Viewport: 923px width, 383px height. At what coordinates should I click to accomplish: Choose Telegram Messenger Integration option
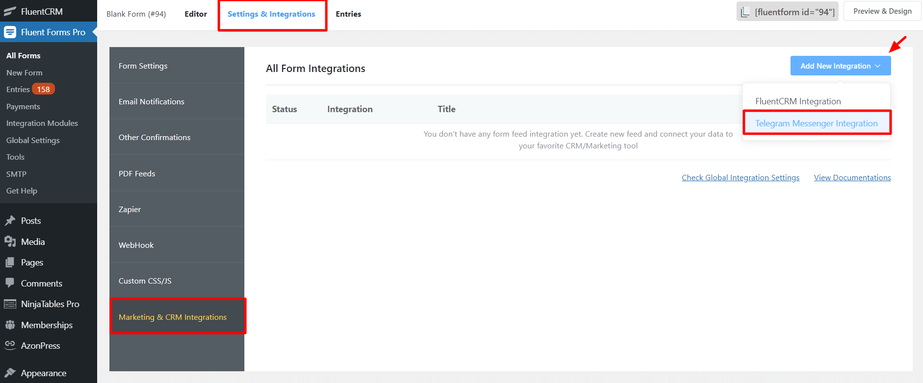click(817, 123)
